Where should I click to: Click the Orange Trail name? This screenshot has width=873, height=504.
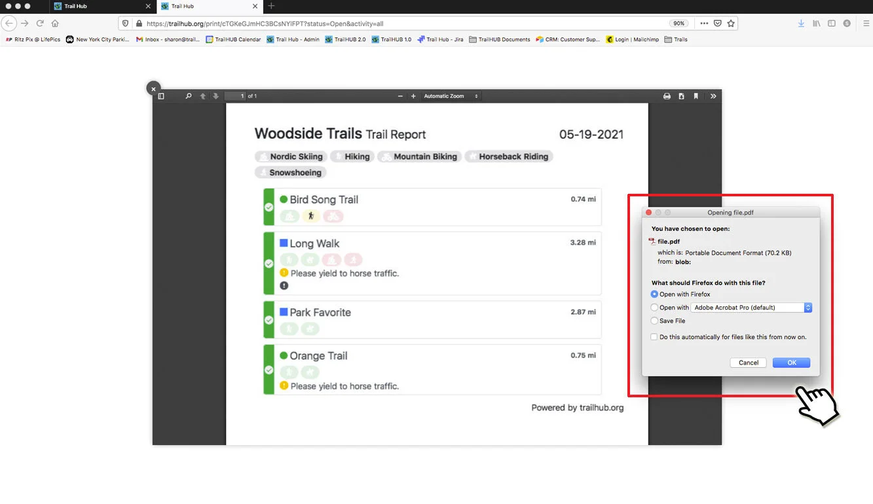pos(318,356)
